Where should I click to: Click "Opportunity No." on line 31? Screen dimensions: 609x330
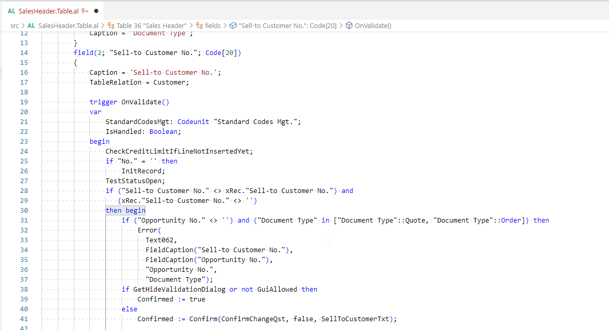point(171,221)
